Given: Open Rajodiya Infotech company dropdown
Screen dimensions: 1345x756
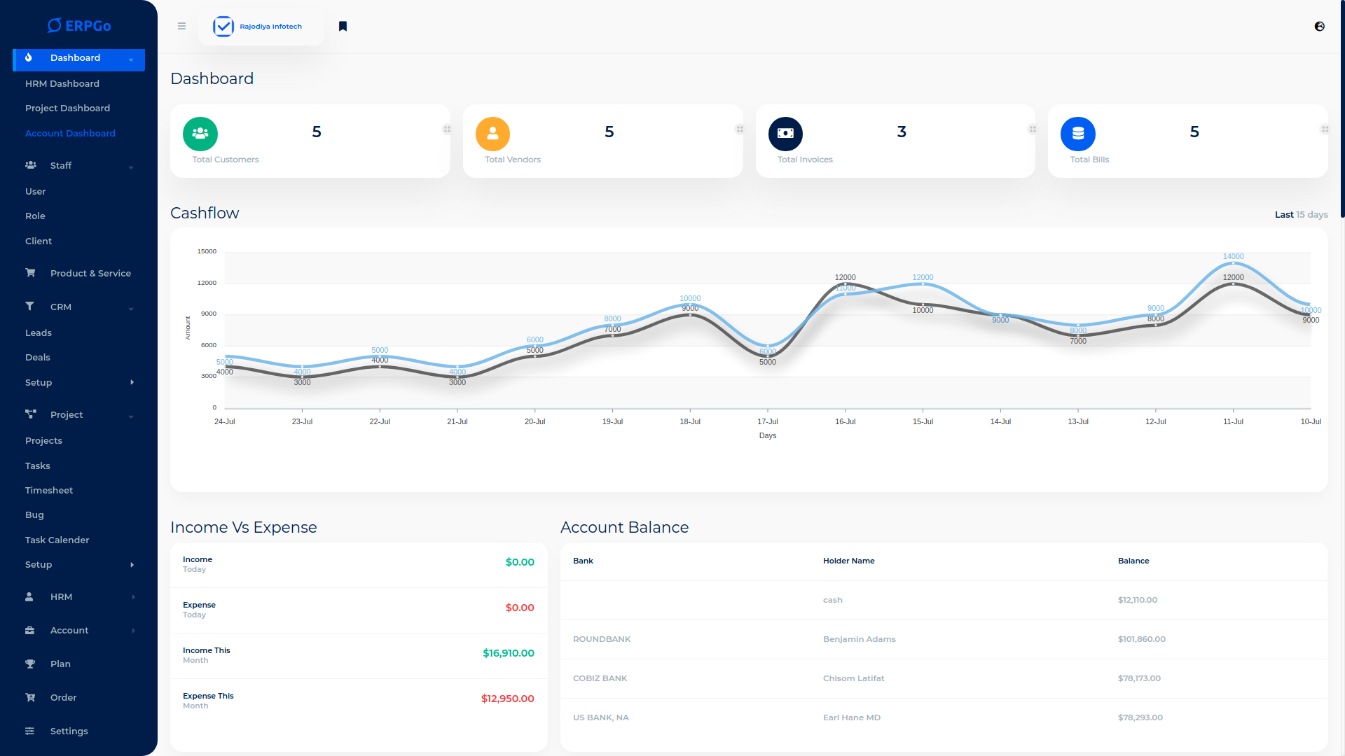Looking at the screenshot, I should click(x=261, y=27).
